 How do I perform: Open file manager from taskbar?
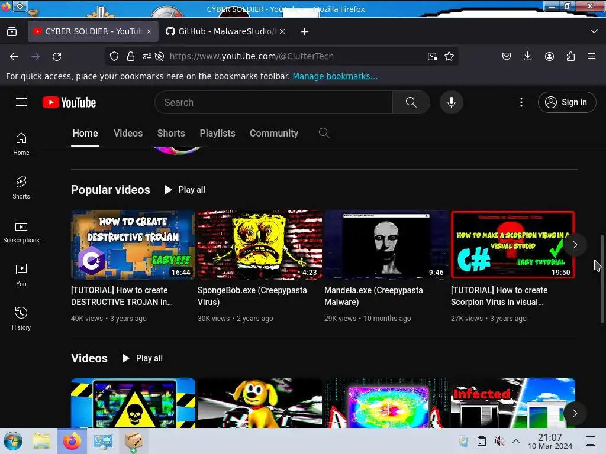coord(41,441)
